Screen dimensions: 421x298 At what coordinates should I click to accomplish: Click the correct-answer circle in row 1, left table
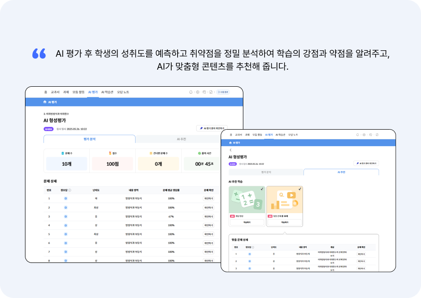(66, 199)
